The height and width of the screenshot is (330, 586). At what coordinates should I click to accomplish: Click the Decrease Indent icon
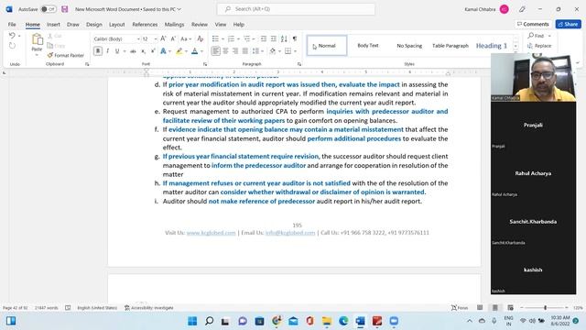(x=264, y=38)
